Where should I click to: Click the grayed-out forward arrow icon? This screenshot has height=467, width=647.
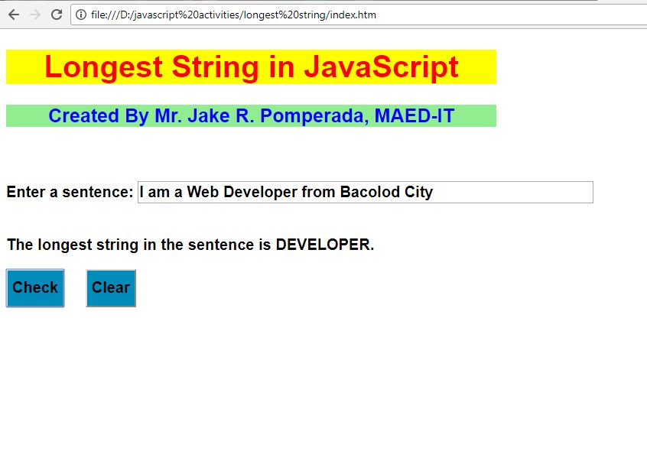(34, 14)
